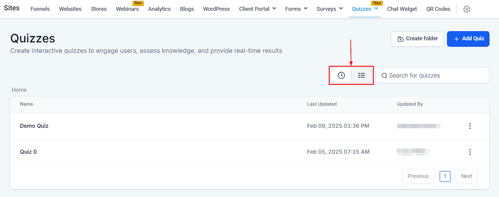Open the WordPress tab
Screen dimensions: 499x197
217,9
